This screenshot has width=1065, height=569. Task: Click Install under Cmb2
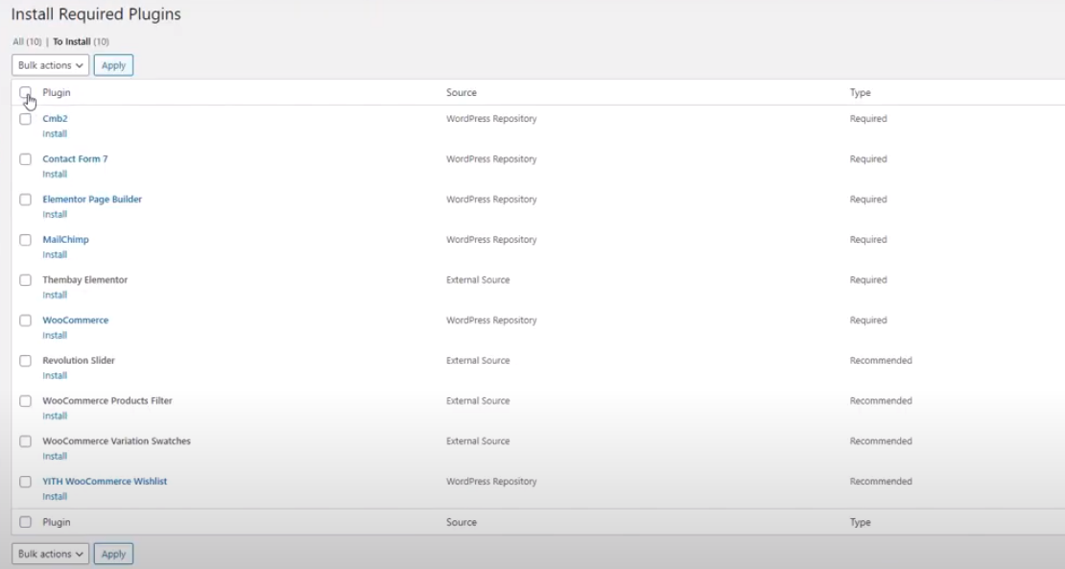click(55, 133)
